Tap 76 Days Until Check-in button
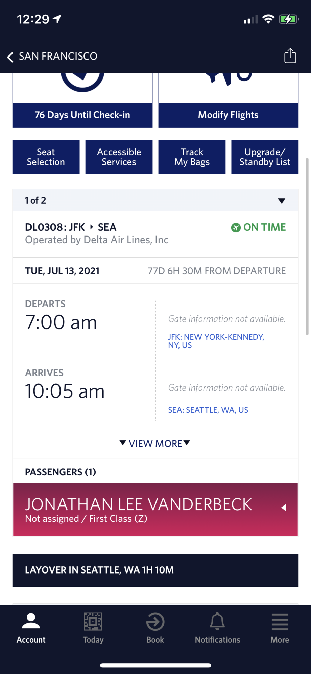The image size is (311, 674). [82, 115]
